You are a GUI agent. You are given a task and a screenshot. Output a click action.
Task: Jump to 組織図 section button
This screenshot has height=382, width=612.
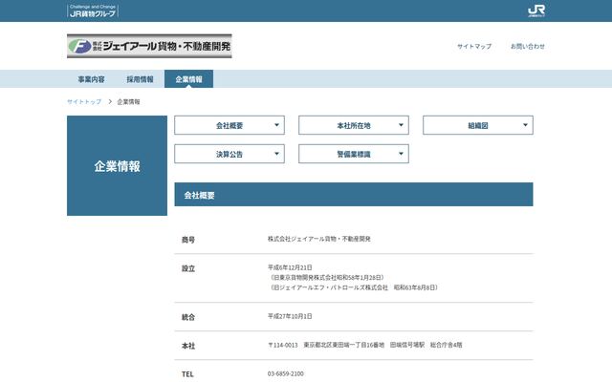[x=478, y=125]
